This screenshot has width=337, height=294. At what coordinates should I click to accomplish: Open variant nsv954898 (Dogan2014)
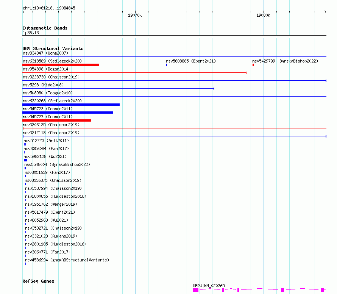47,69
